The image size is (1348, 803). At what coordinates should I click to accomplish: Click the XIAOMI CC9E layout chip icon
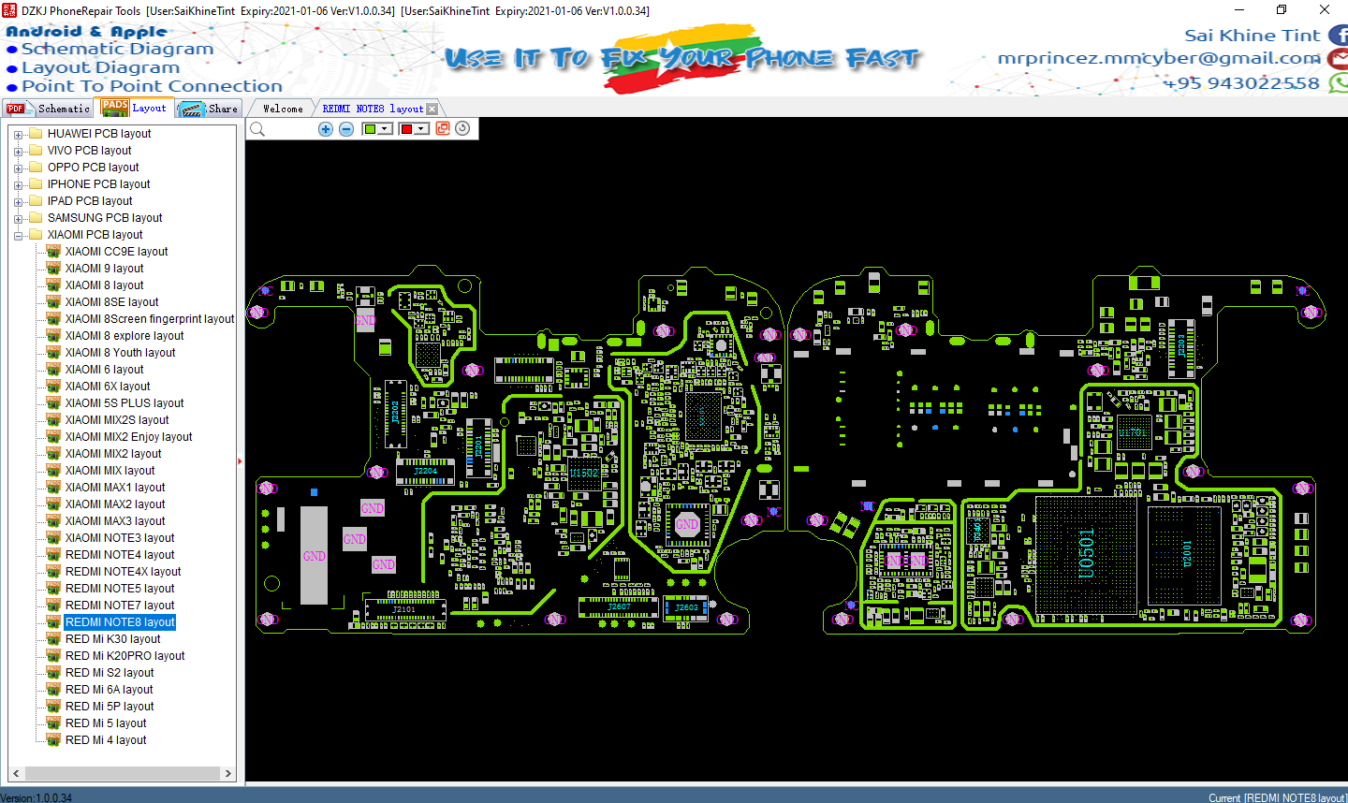(53, 252)
